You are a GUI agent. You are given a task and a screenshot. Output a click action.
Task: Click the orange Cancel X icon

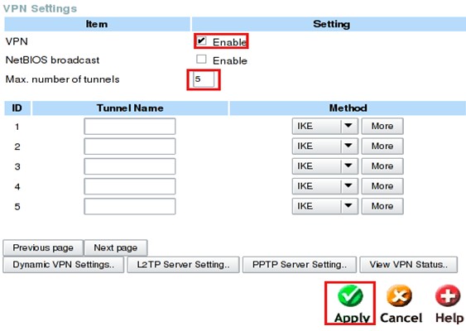[399, 296]
